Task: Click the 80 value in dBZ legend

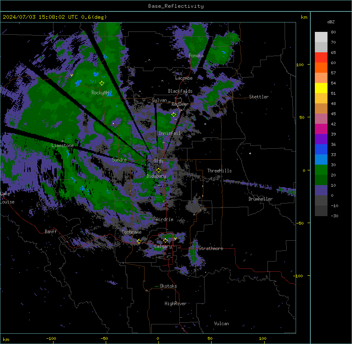Action: coord(333,32)
